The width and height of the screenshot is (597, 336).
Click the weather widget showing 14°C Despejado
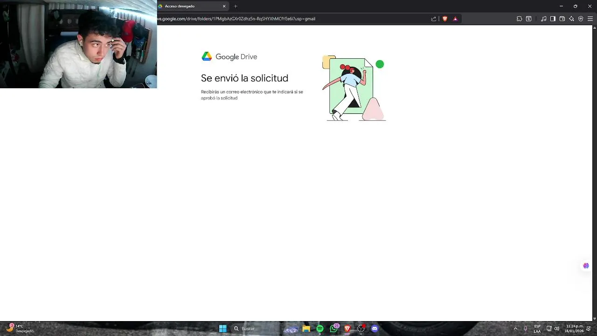tap(20, 329)
